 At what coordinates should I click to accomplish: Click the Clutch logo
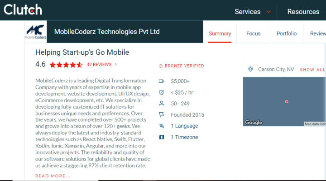click(x=23, y=10)
